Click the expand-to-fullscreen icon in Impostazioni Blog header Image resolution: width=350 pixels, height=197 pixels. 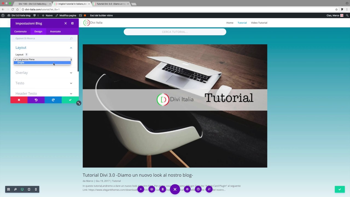point(66,23)
